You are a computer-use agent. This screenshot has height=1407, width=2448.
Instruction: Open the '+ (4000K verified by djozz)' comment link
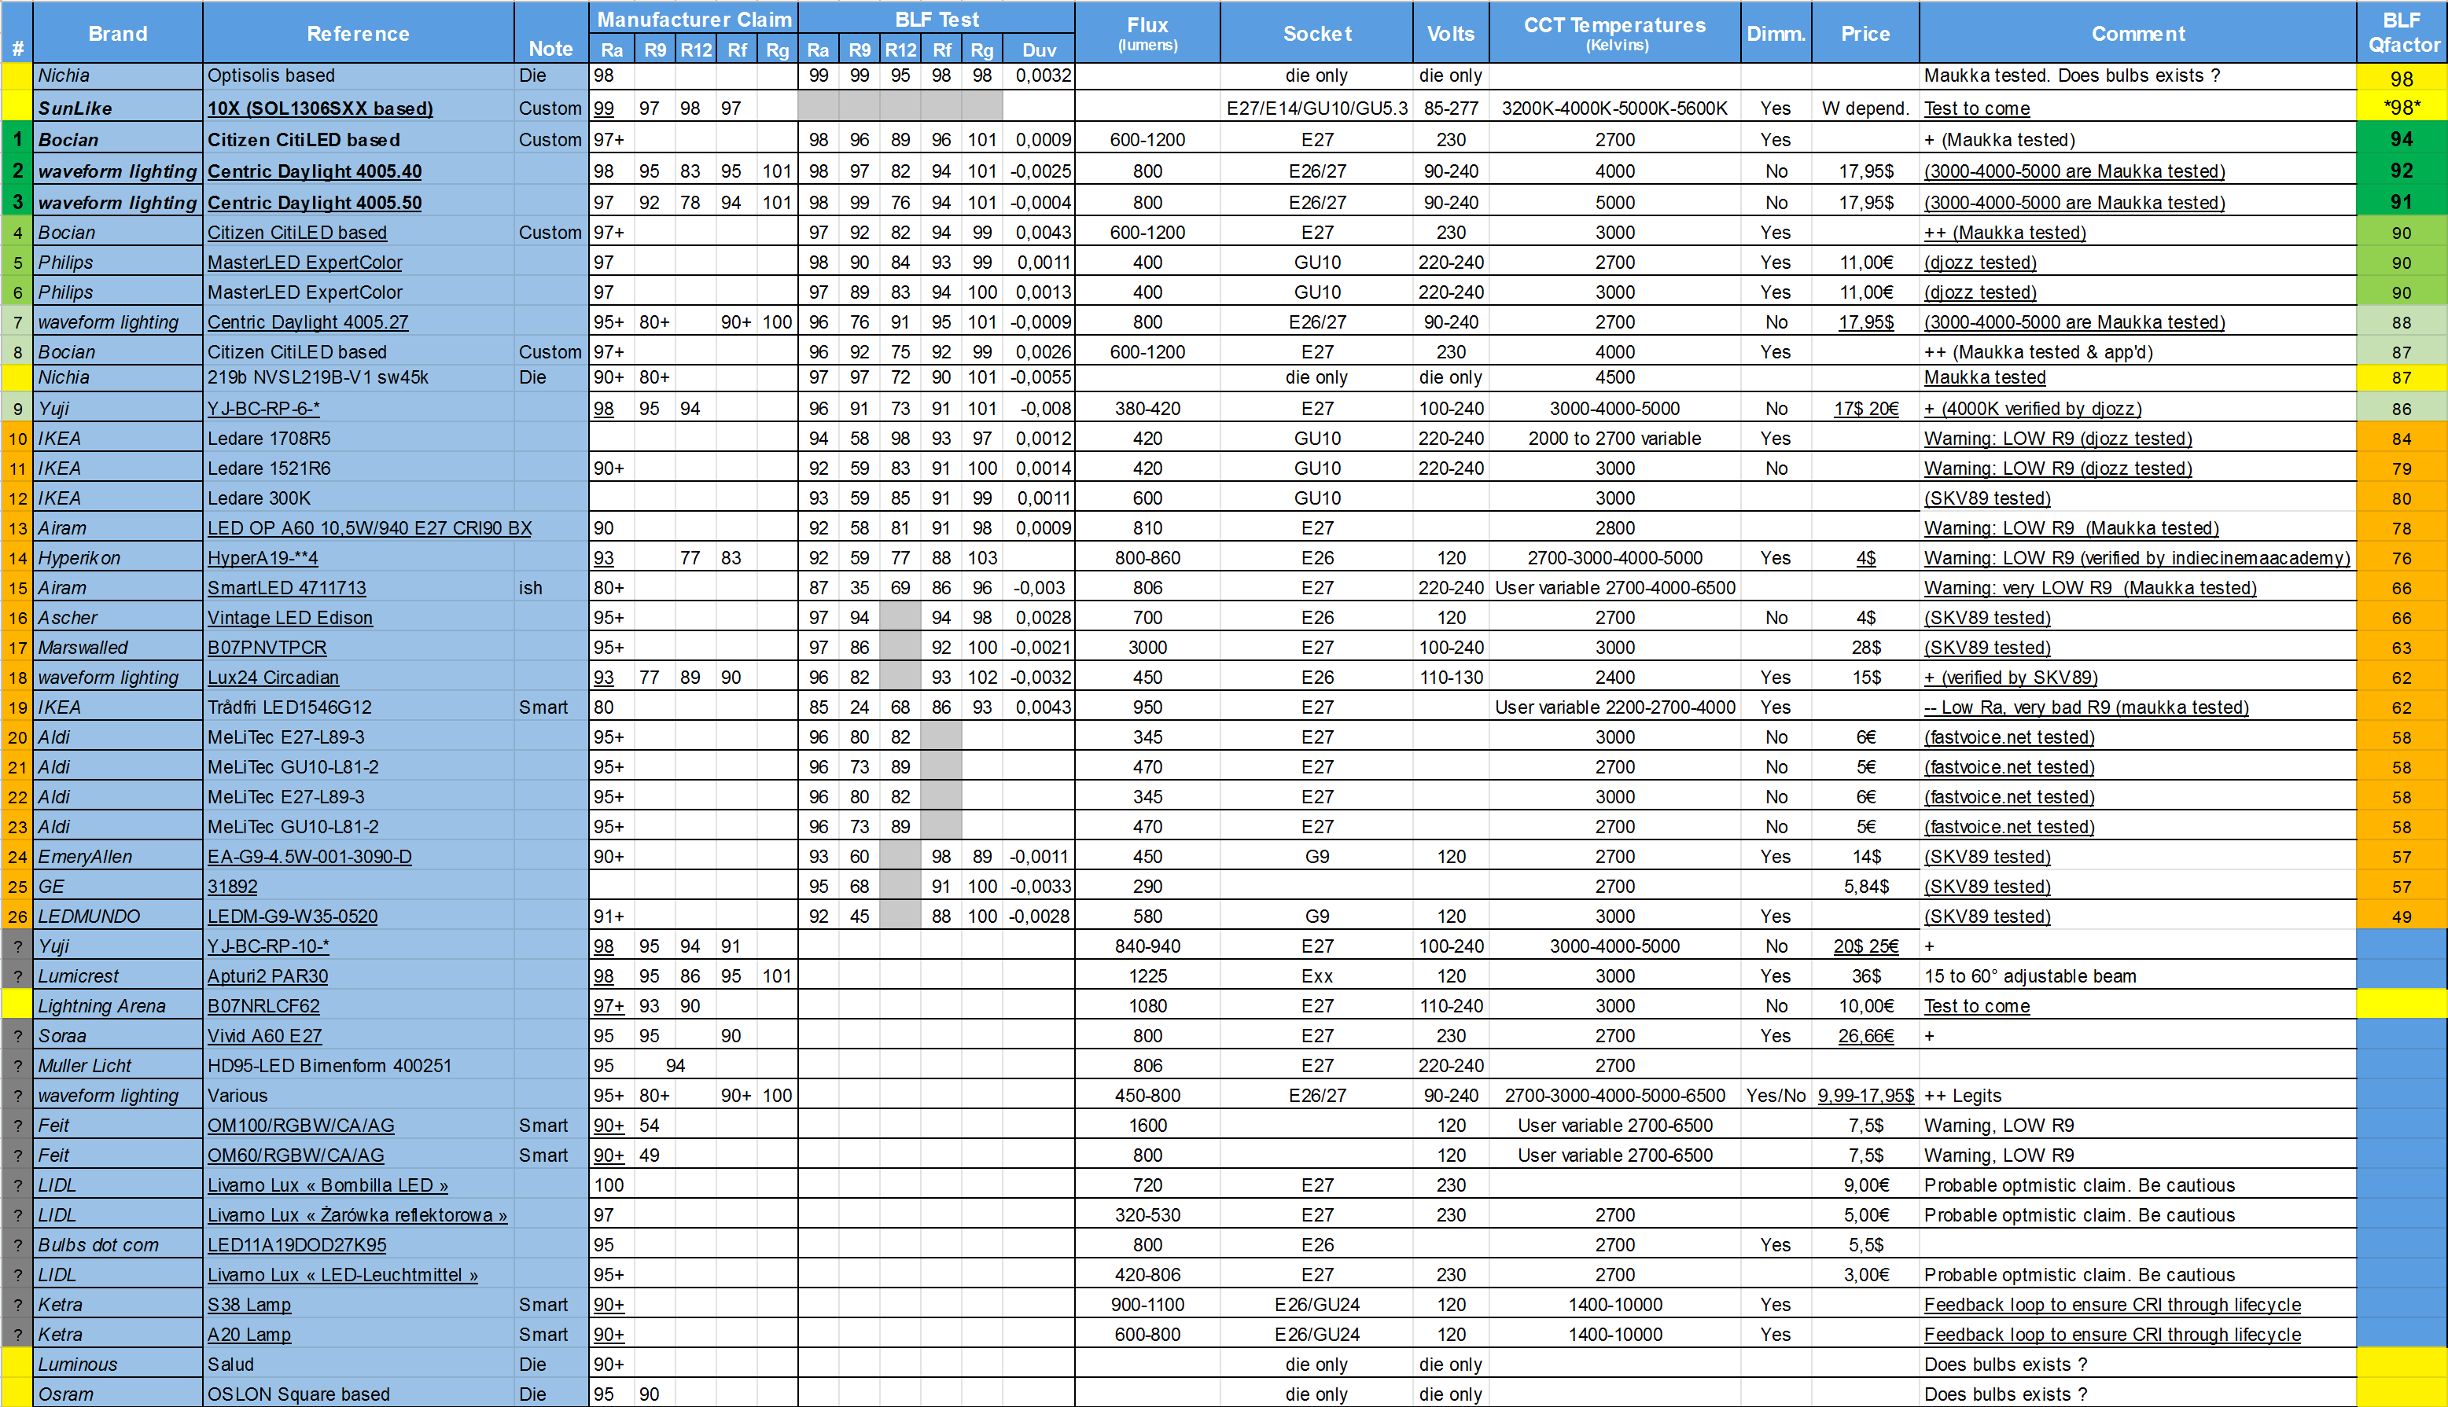(x=2033, y=408)
